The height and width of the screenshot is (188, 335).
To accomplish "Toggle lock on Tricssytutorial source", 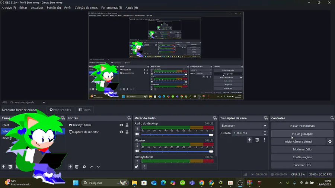I will point(127,125).
